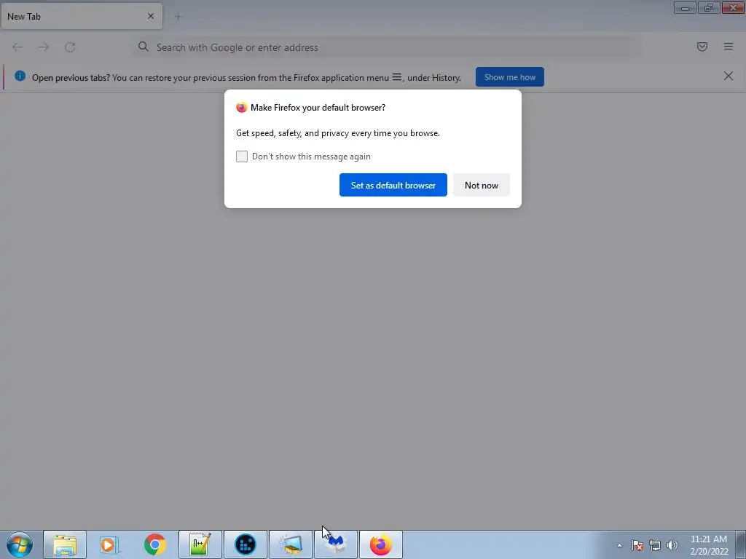Open Windows Start menu
Image resolution: width=746 pixels, height=559 pixels.
(x=20, y=544)
